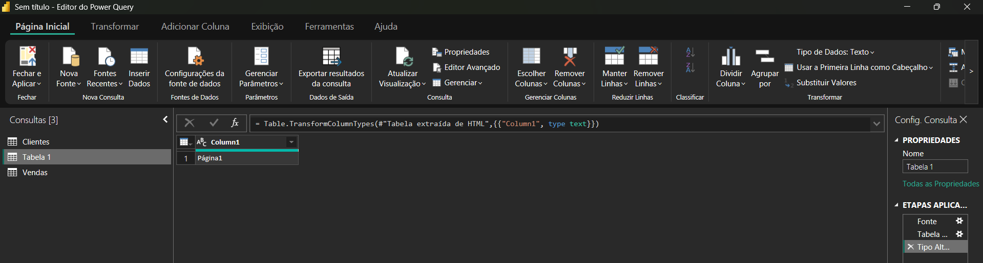Open the Column1 filter dropdown

(x=291, y=142)
